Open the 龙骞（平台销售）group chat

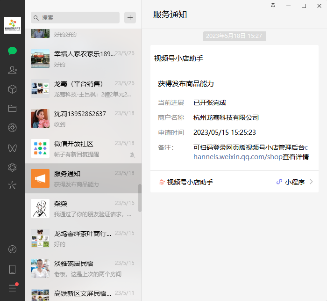pyautogui.click(x=84, y=88)
